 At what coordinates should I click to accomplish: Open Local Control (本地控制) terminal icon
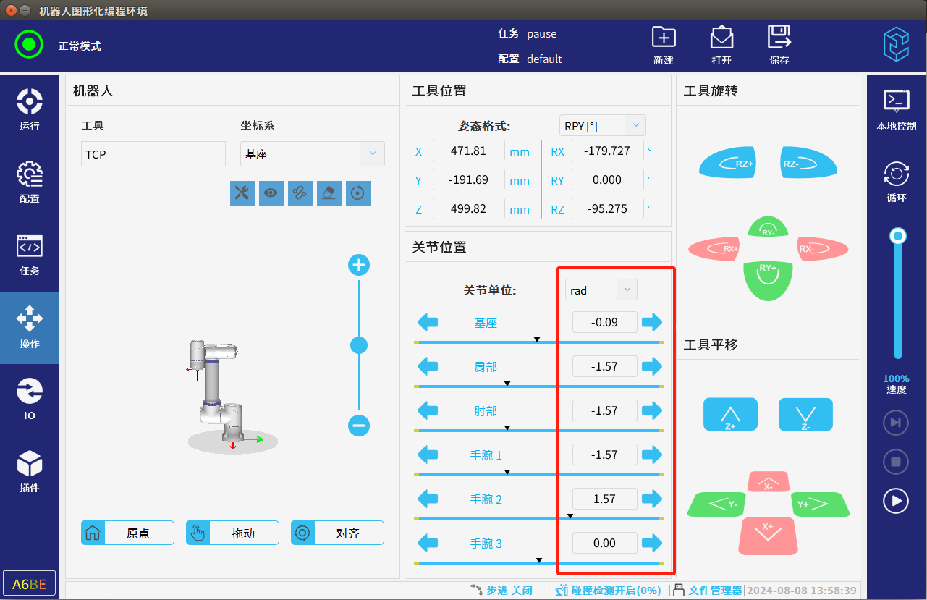pyautogui.click(x=897, y=101)
